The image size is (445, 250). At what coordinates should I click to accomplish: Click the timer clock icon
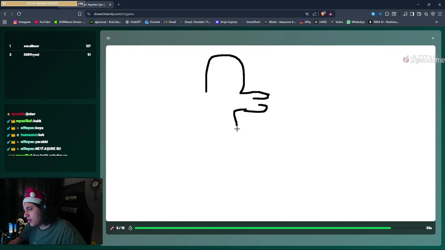pos(130,228)
